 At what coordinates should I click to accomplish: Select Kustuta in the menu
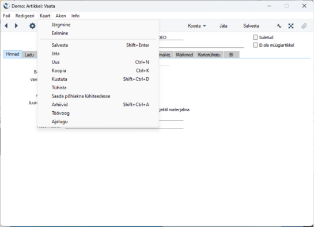point(98,79)
